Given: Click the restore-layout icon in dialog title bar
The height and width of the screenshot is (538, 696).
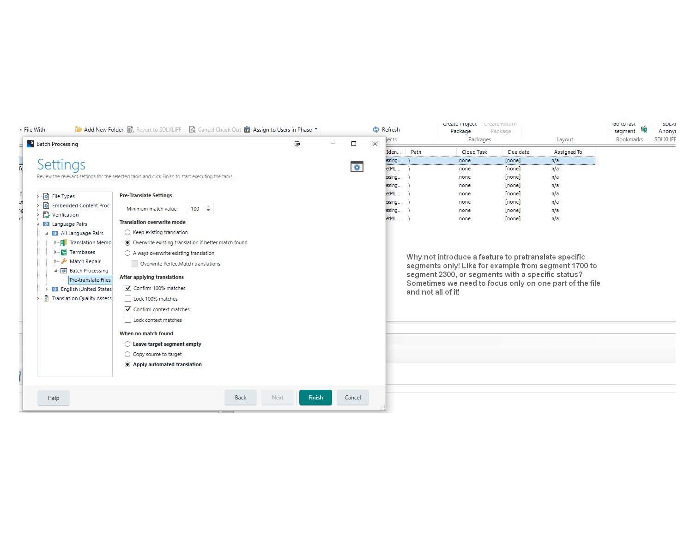Looking at the screenshot, I should pos(297,144).
